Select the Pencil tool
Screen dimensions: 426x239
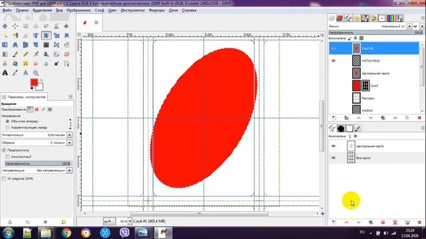pos(25,54)
